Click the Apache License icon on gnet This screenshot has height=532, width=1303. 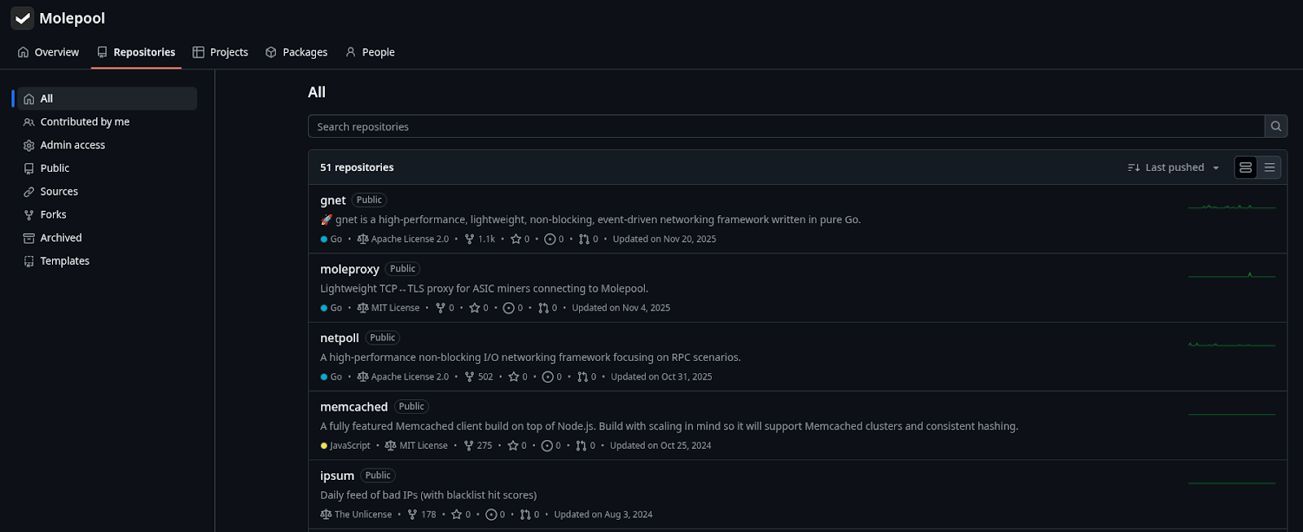click(362, 240)
